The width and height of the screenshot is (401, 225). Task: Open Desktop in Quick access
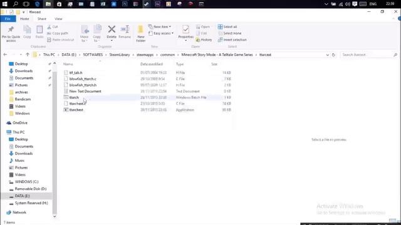(21, 64)
